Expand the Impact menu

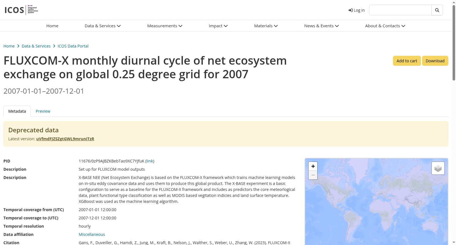click(218, 26)
